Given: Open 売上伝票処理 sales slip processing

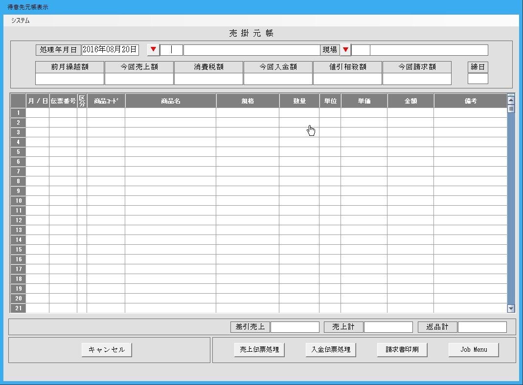Looking at the screenshot, I should (259, 350).
